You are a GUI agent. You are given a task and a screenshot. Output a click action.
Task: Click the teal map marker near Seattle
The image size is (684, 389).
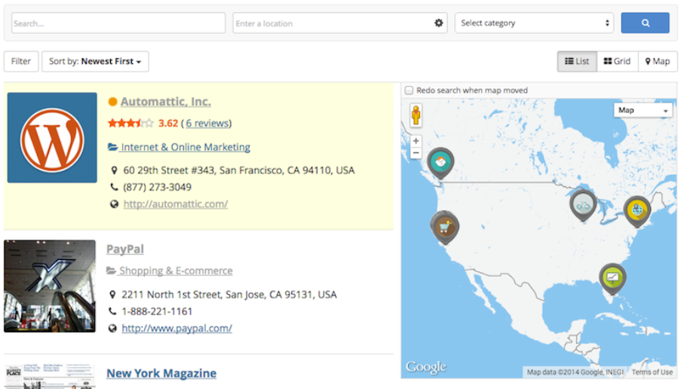[x=440, y=163]
